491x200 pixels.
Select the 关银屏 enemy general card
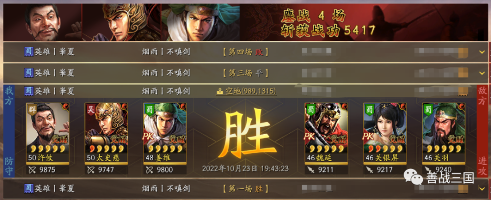pyautogui.click(x=385, y=133)
